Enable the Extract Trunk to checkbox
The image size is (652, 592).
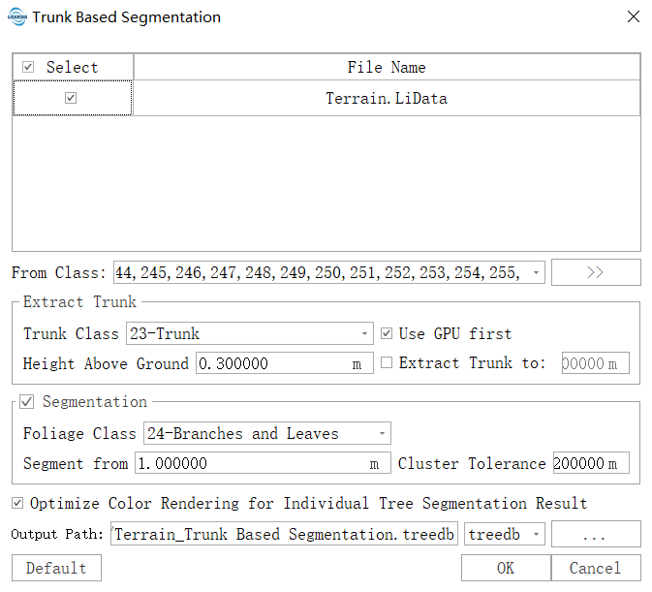click(x=388, y=363)
